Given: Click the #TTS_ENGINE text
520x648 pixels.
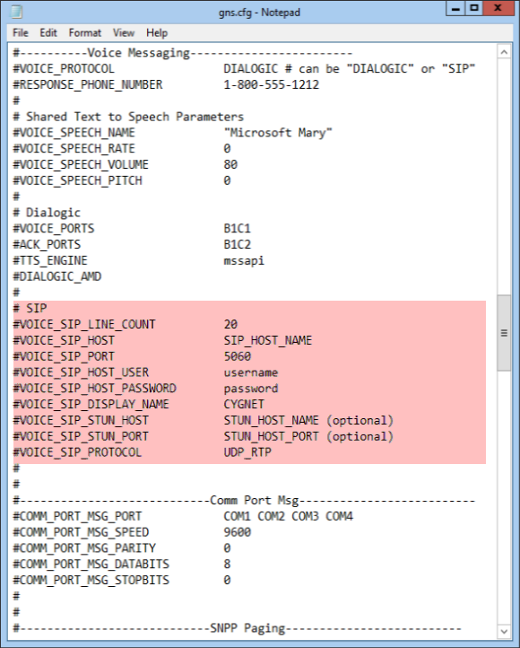Looking at the screenshot, I should click(50, 261).
